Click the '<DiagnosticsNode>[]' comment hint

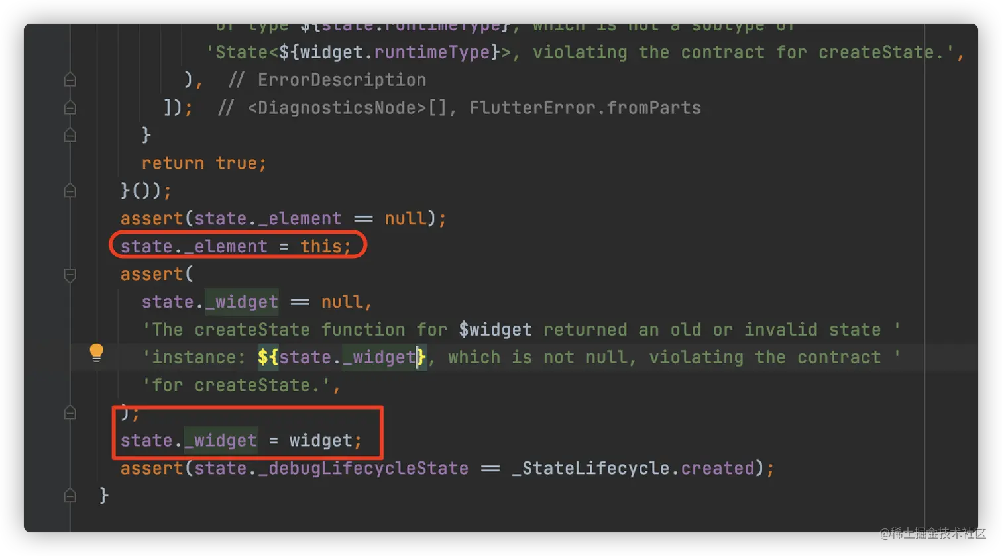[x=347, y=108]
